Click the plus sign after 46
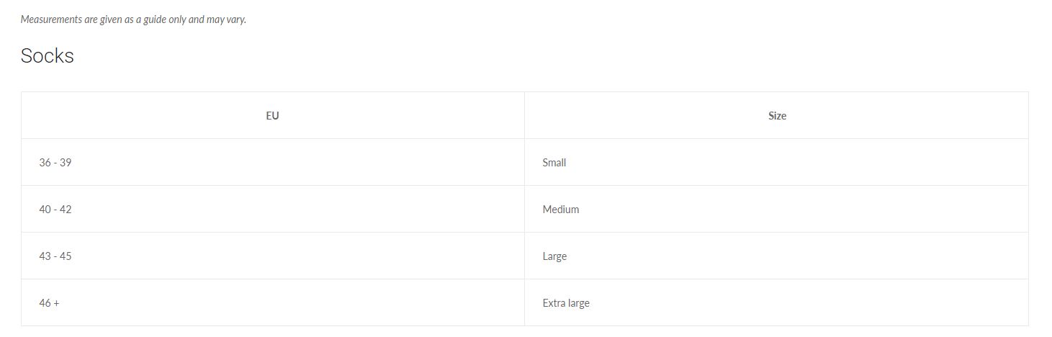The height and width of the screenshot is (337, 1052). coord(56,303)
